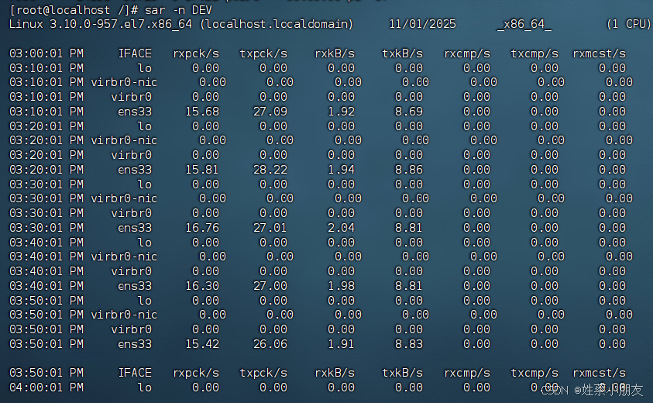Click value 1.94 rxkB/s
Image resolution: width=653 pixels, height=403 pixels.
(341, 170)
